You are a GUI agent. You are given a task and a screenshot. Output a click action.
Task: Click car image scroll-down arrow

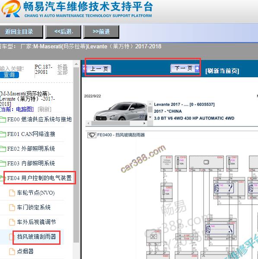[x=150, y=117]
